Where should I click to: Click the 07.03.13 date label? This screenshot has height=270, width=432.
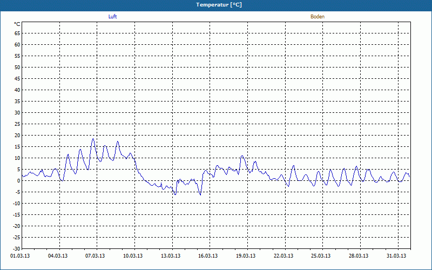pyautogui.click(x=95, y=255)
